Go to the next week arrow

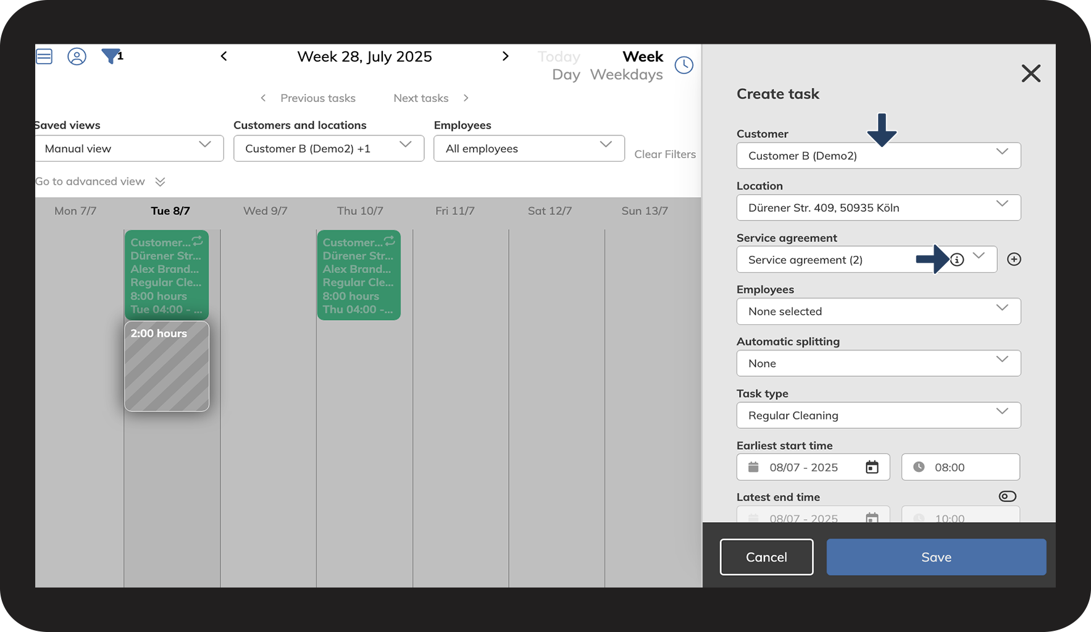[506, 56]
